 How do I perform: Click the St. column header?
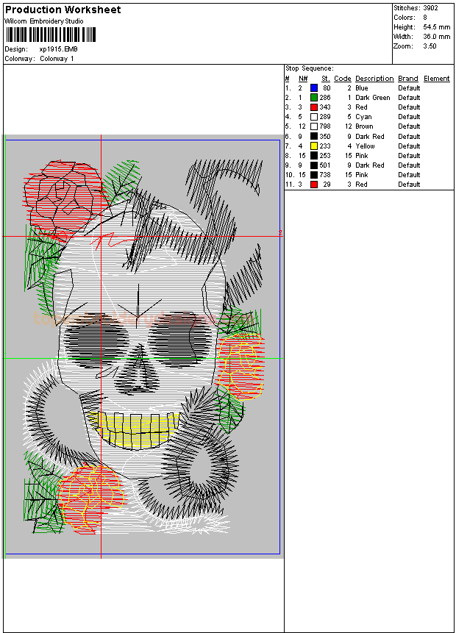325,79
